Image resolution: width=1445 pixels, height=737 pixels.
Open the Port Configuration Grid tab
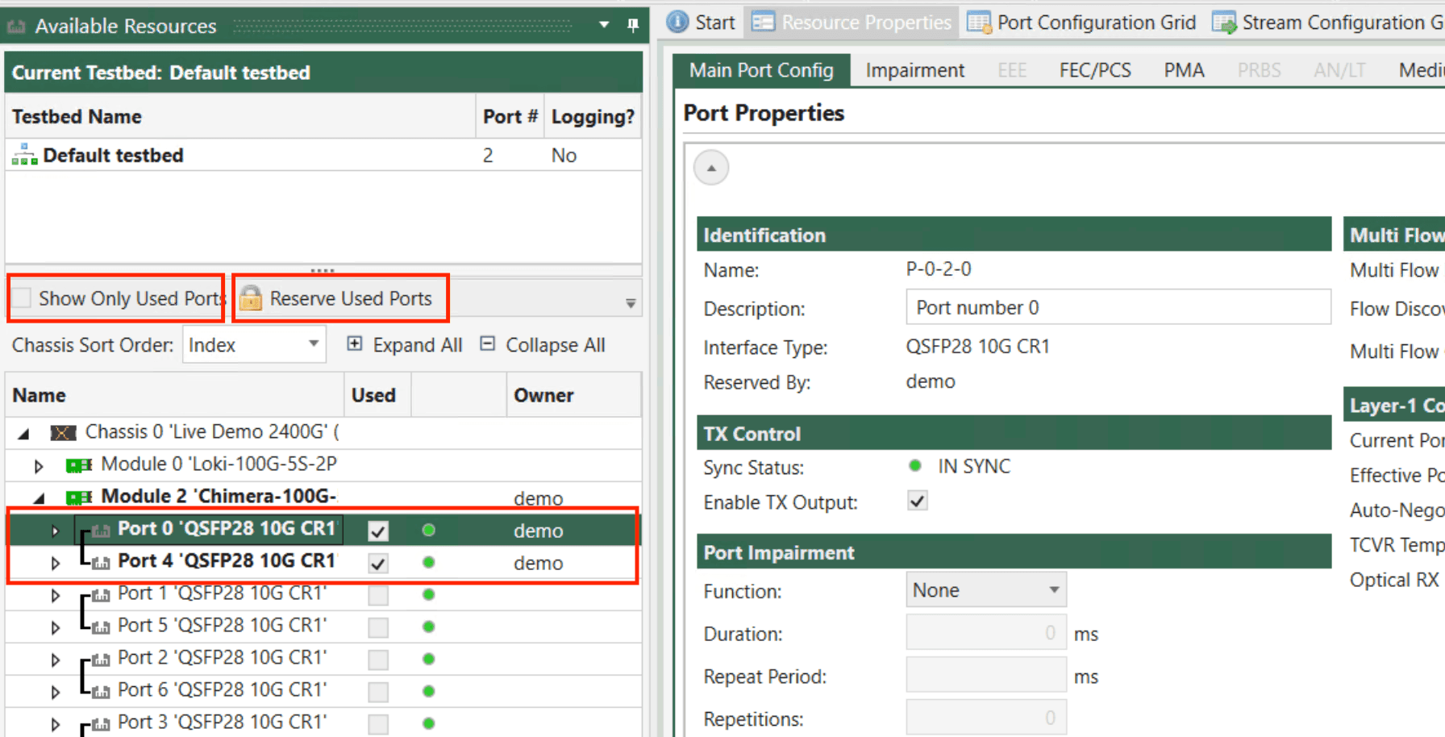(x=1082, y=23)
